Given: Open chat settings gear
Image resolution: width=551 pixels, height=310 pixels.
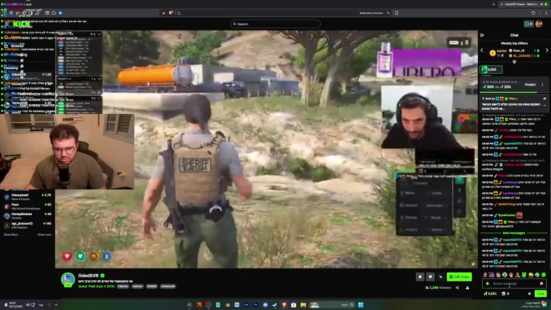Looking at the screenshot, I should [529, 294].
